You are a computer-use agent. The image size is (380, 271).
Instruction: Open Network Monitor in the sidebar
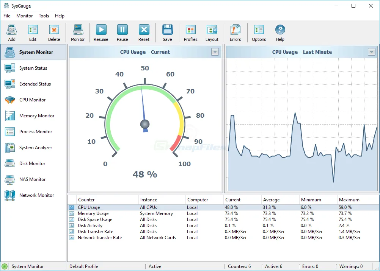(x=33, y=195)
